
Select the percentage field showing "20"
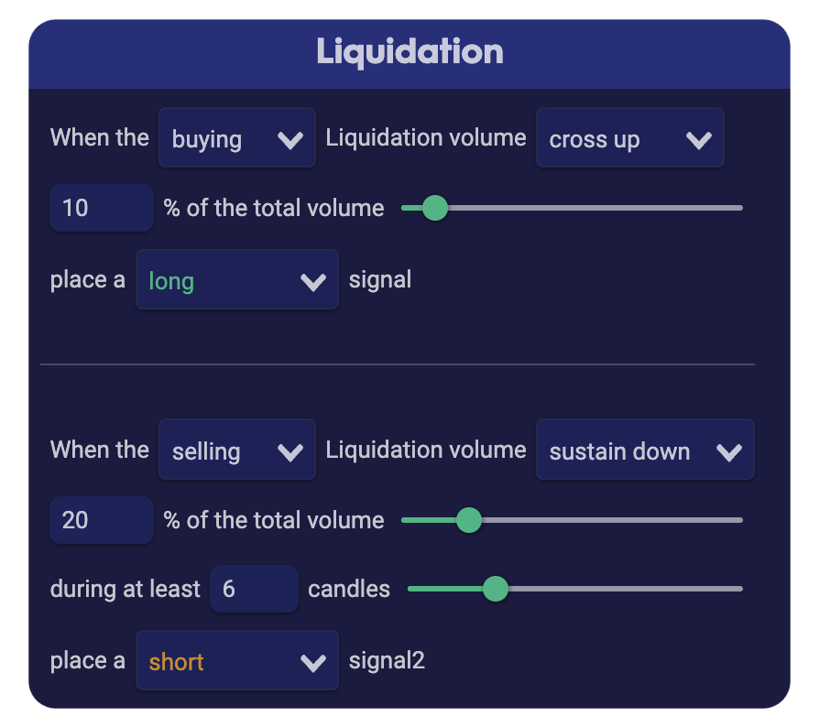pyautogui.click(x=101, y=519)
